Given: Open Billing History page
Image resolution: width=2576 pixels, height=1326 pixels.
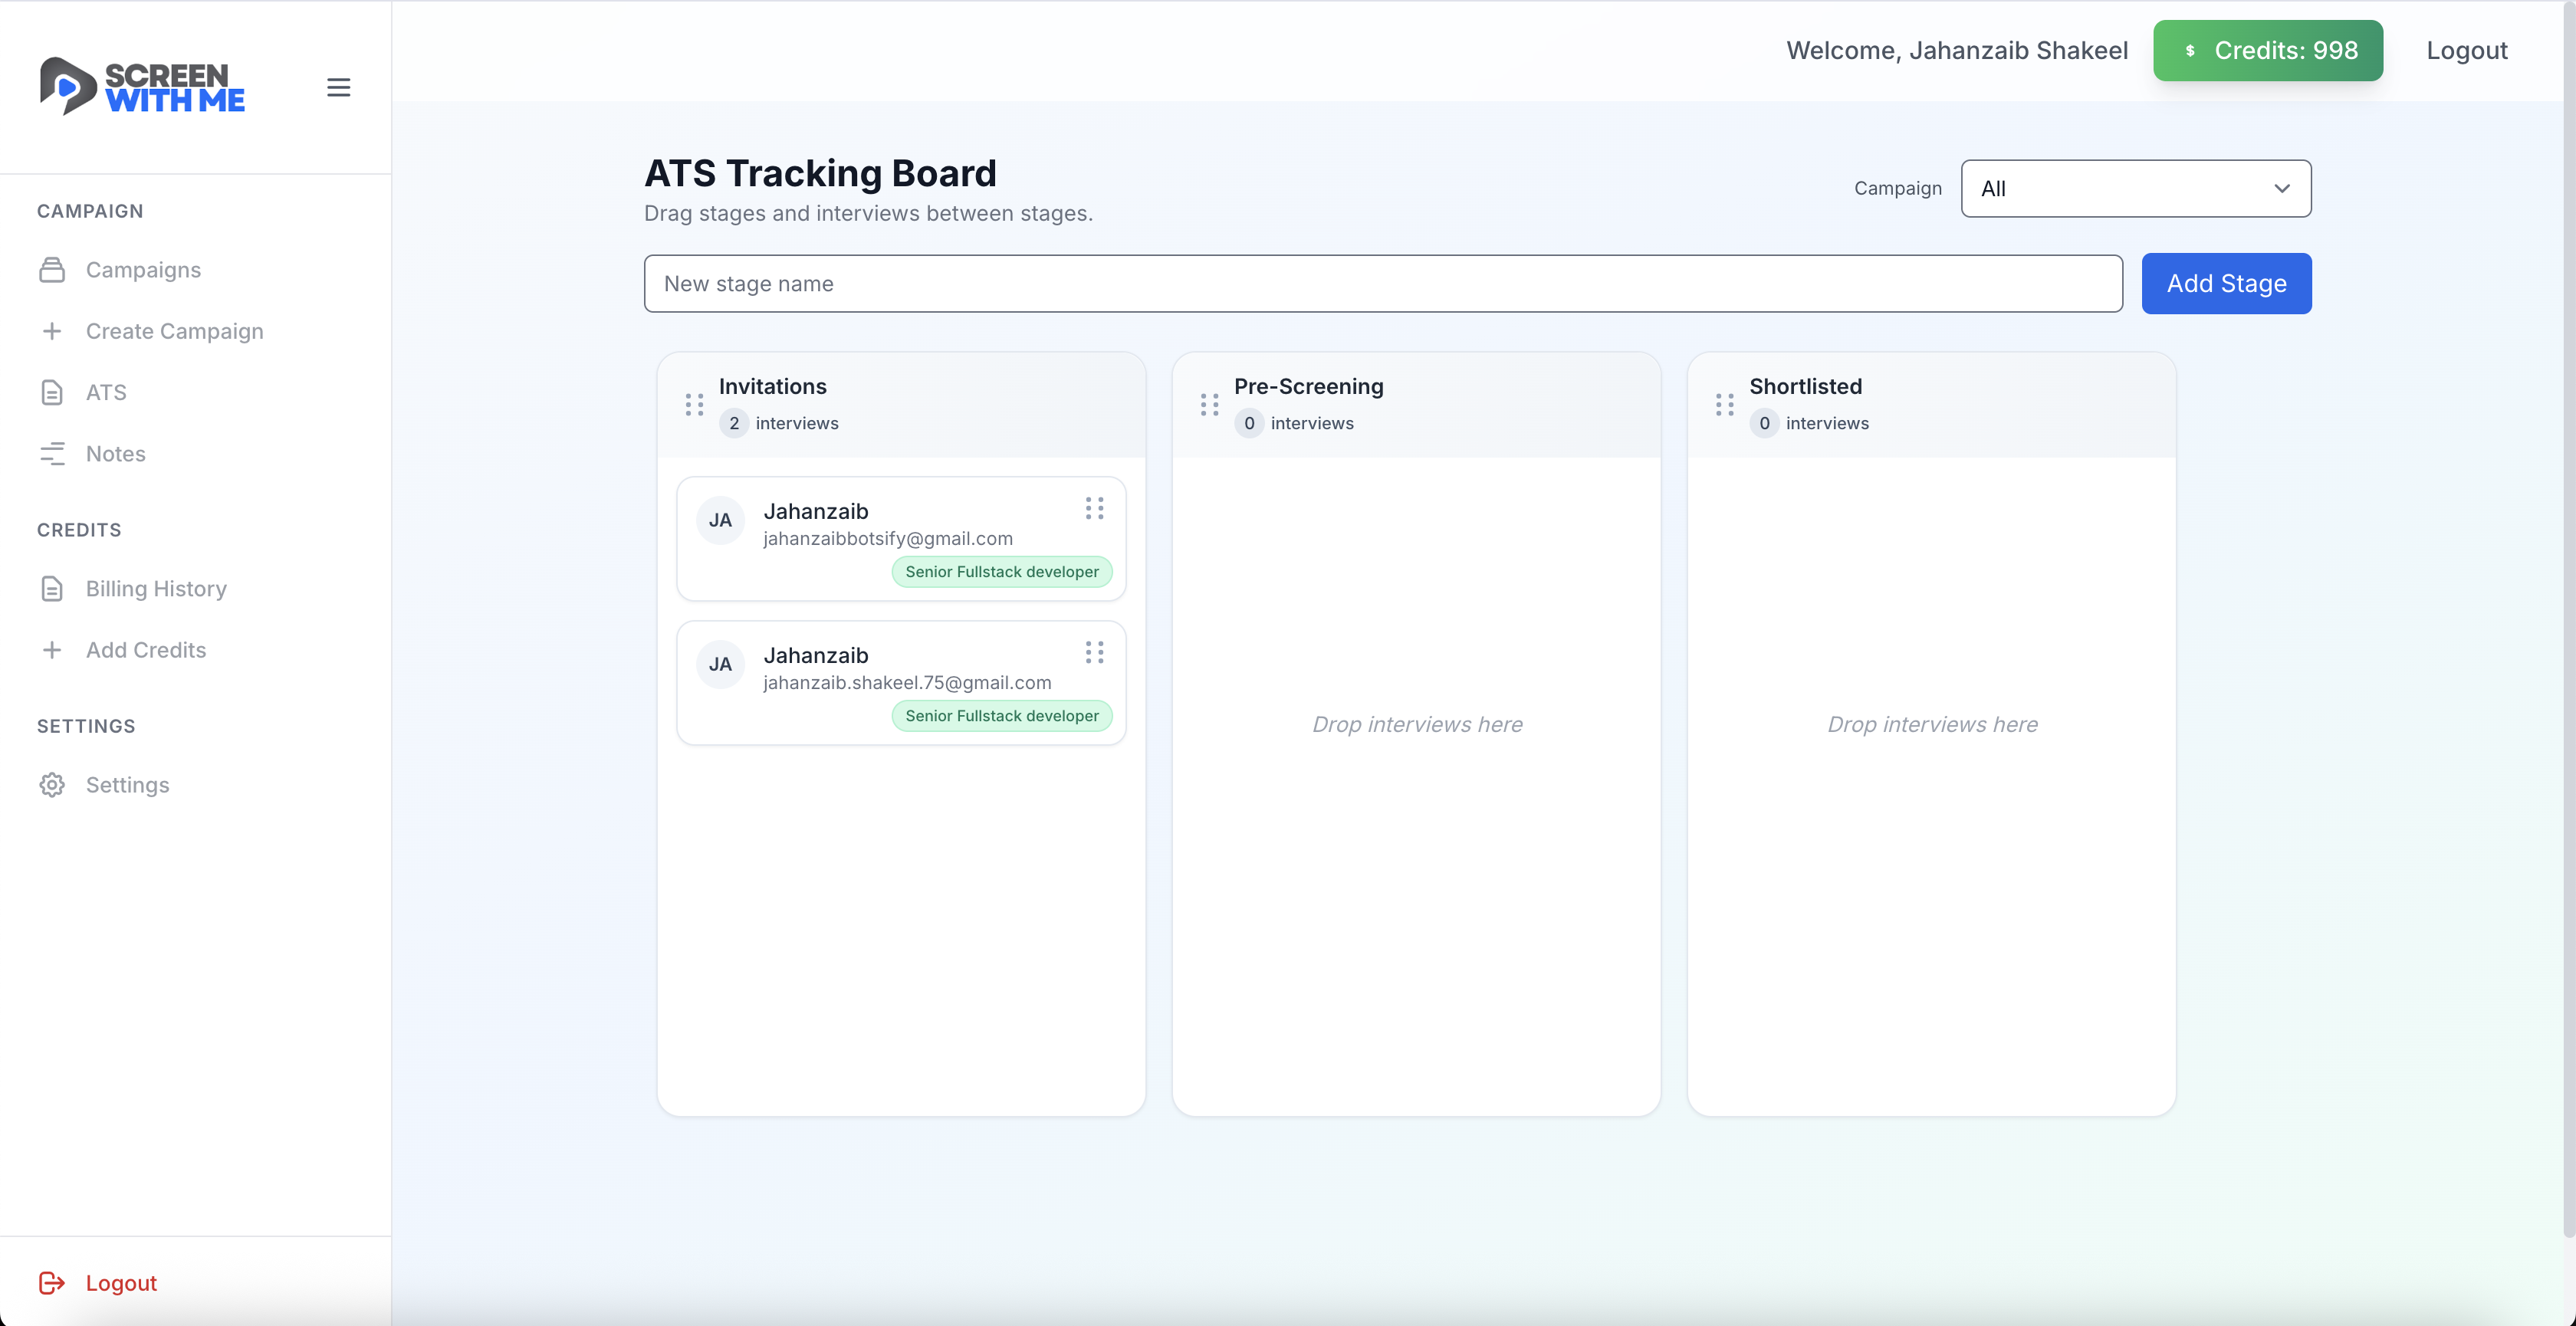Looking at the screenshot, I should (x=156, y=589).
